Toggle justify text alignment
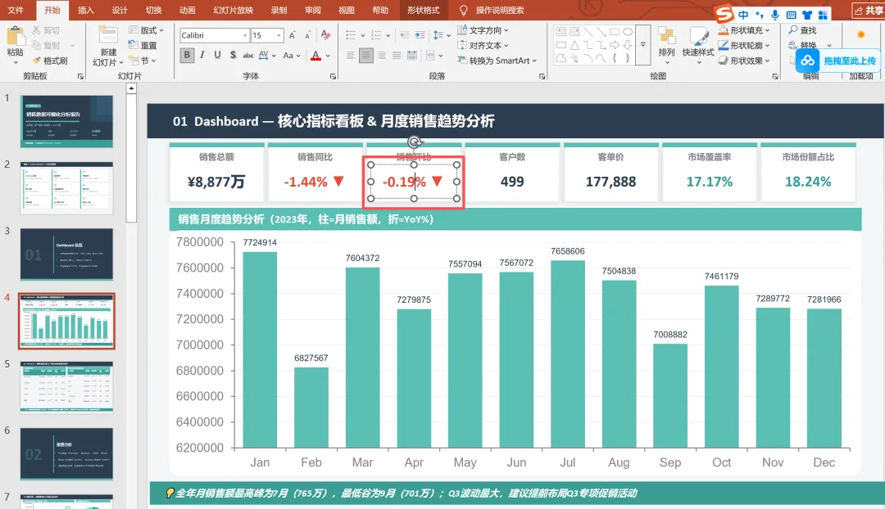The width and height of the screenshot is (885, 509). [397, 56]
